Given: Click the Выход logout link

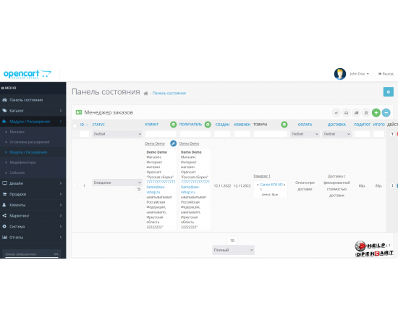Looking at the screenshot, I should tap(386, 74).
